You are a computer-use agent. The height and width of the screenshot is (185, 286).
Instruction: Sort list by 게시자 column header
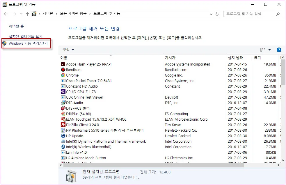170,58
